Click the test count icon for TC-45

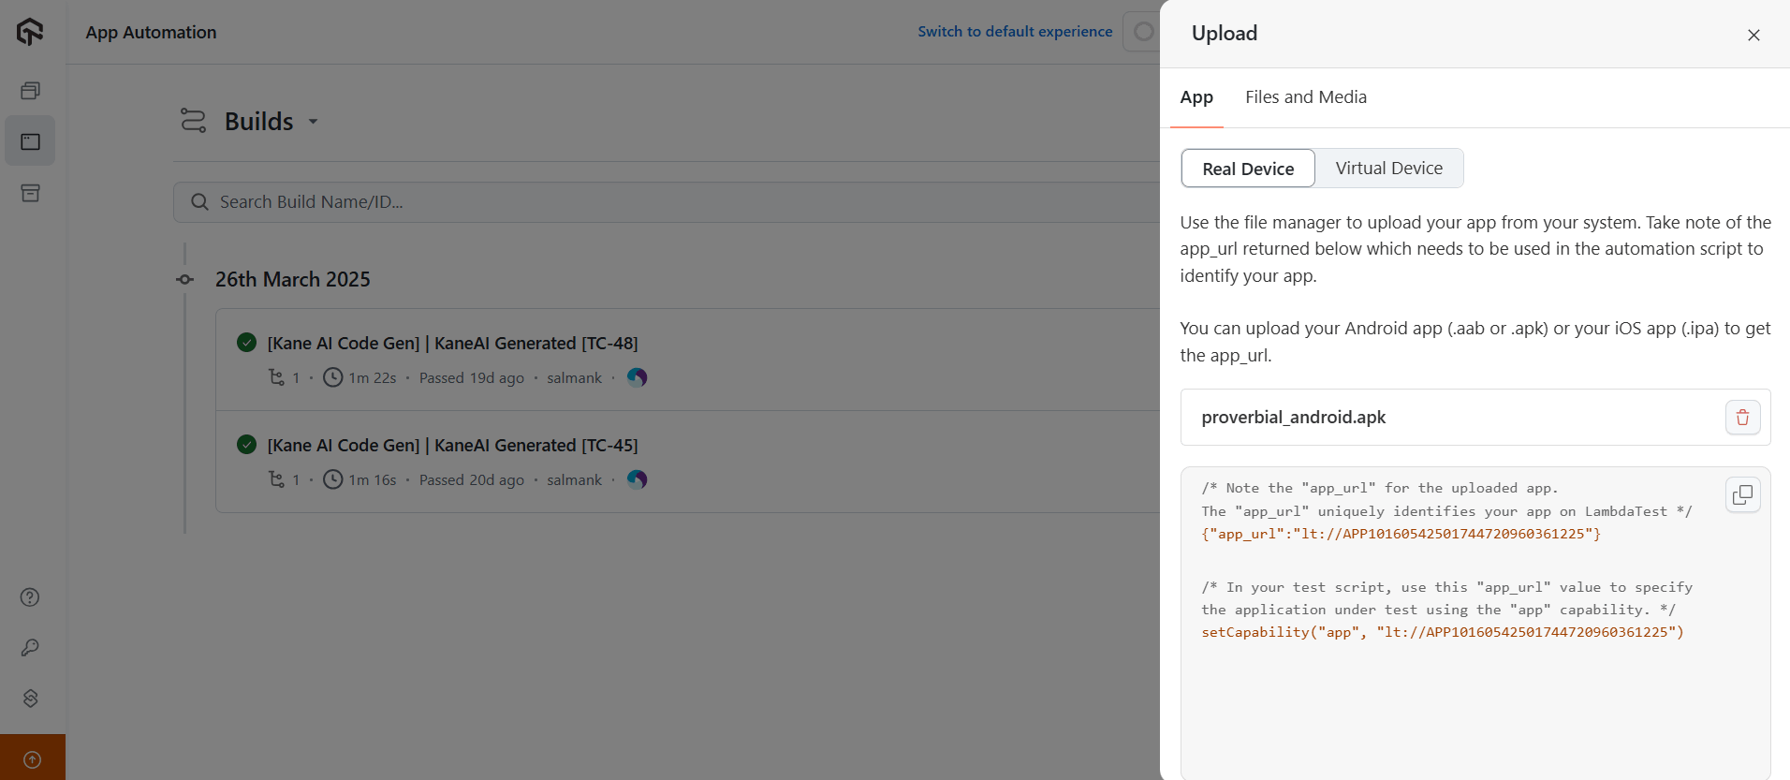(x=277, y=479)
